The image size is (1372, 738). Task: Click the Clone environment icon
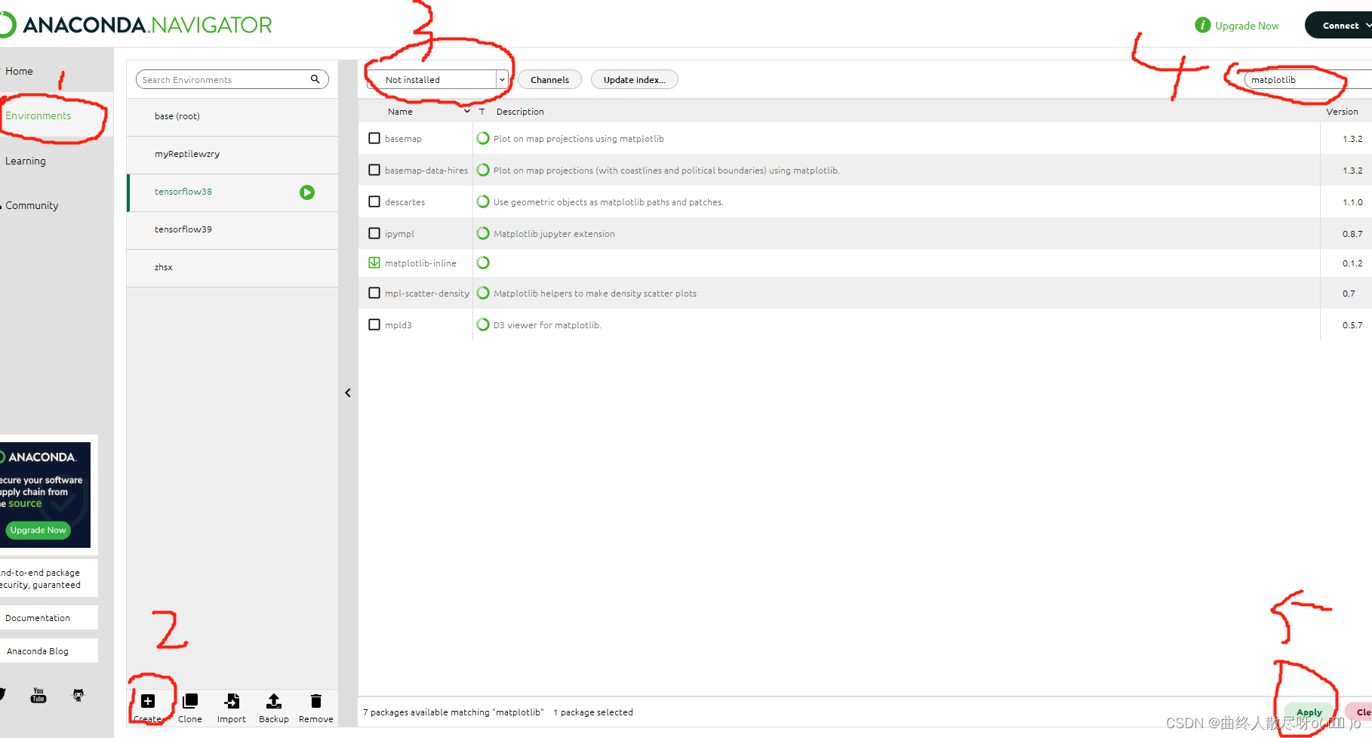pos(190,701)
